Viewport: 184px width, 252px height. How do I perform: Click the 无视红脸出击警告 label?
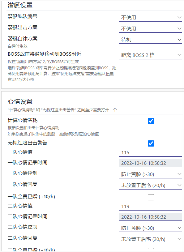tap(28, 143)
